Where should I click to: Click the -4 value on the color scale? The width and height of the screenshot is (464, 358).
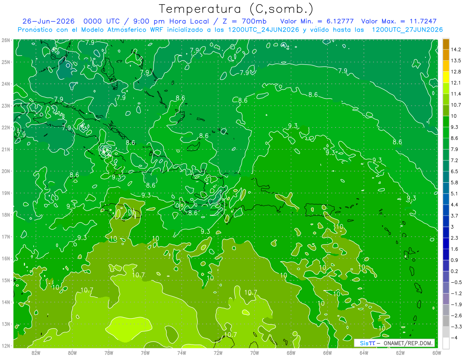454,338
